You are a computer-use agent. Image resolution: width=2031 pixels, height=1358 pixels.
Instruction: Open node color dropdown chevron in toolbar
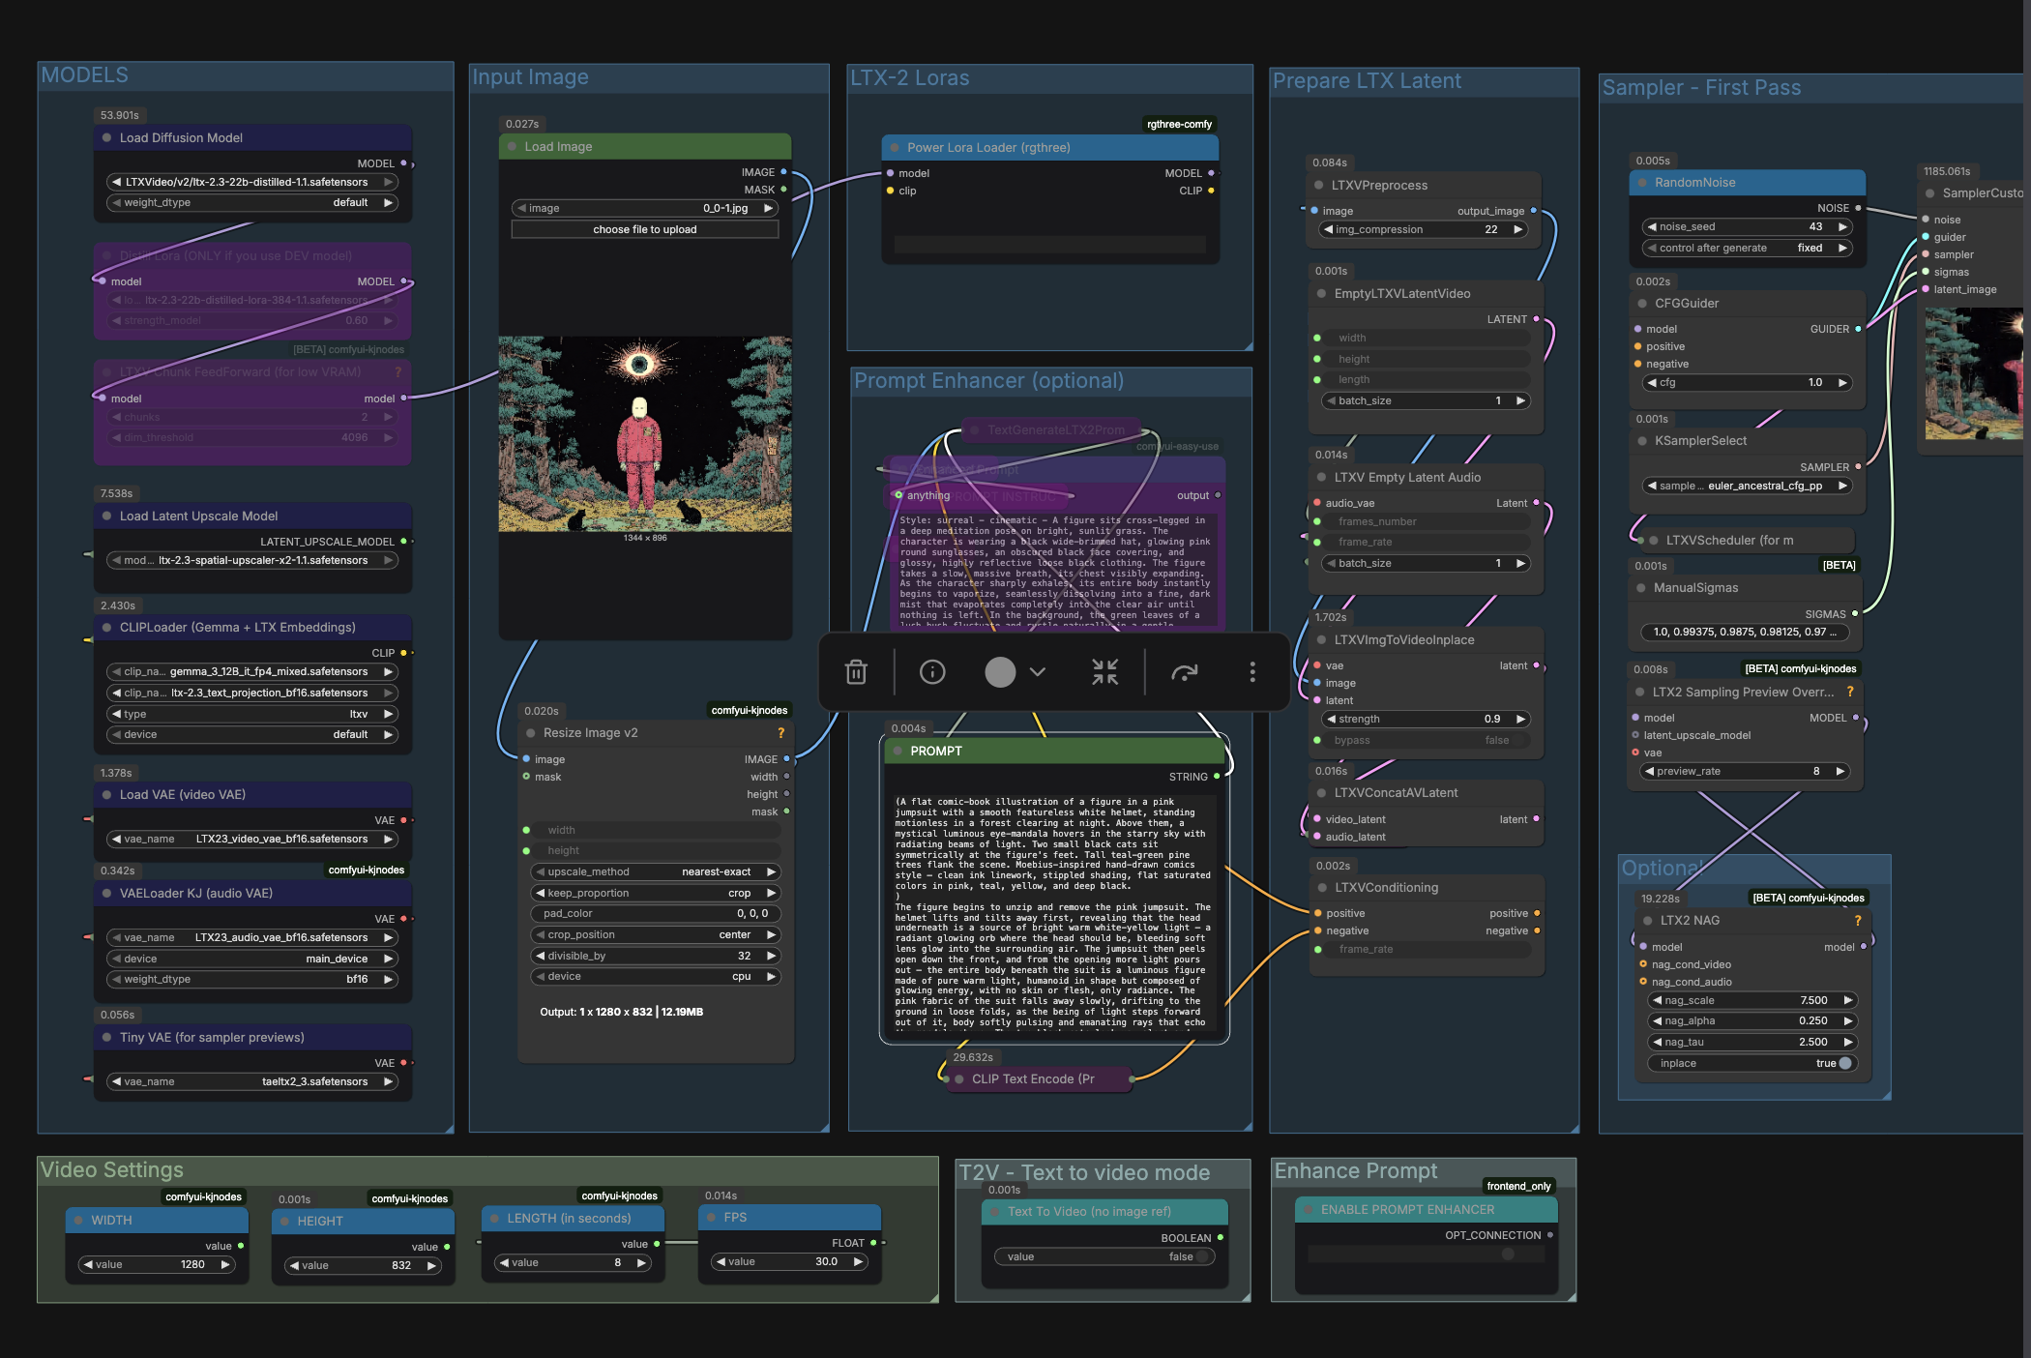point(1038,672)
